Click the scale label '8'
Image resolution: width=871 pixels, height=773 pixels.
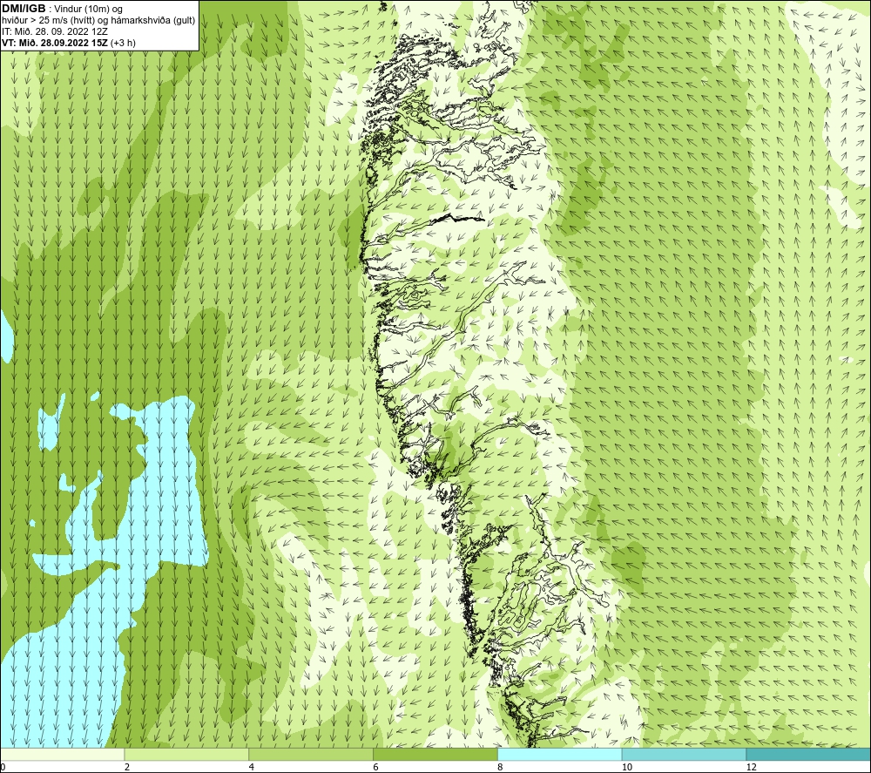pyautogui.click(x=501, y=767)
